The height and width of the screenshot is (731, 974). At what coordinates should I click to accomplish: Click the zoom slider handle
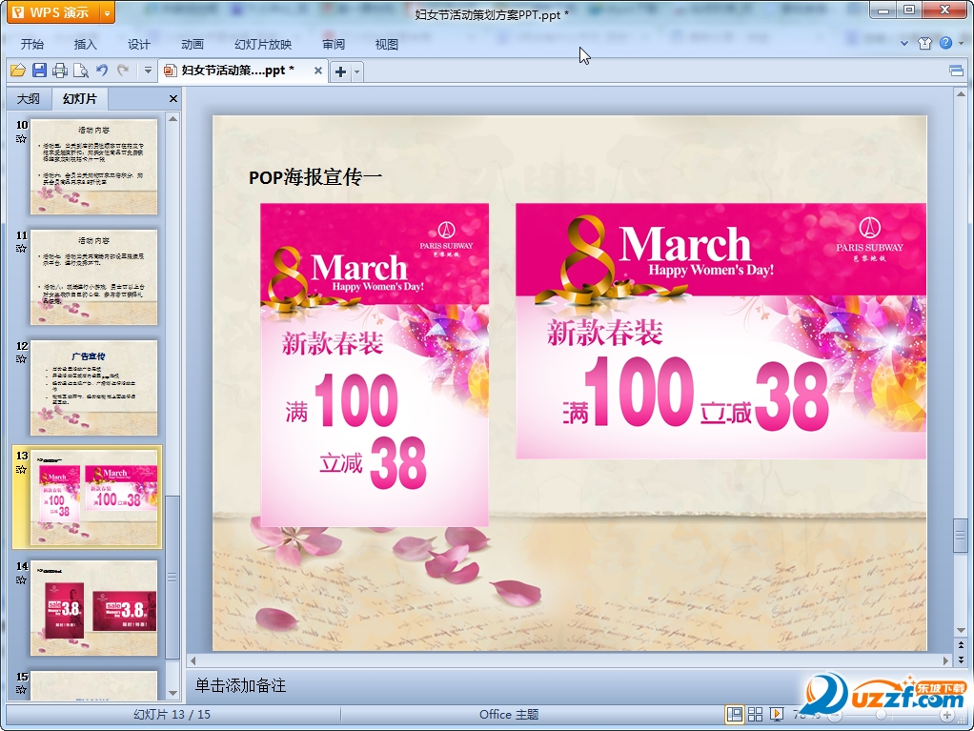pos(881,716)
